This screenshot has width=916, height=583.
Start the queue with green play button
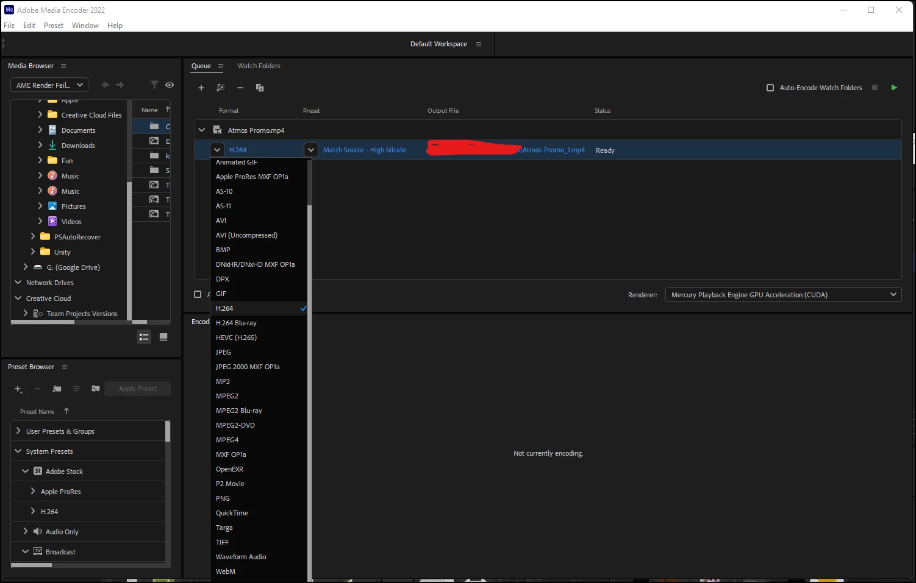pyautogui.click(x=894, y=88)
